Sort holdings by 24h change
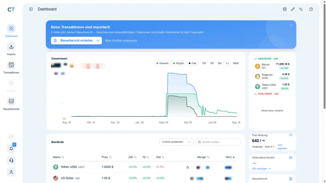 132,157
